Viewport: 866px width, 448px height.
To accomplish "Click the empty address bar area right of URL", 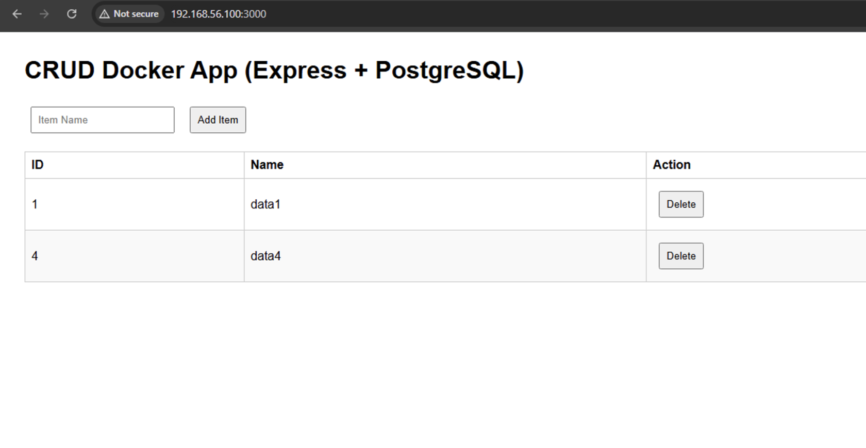I will [515, 14].
